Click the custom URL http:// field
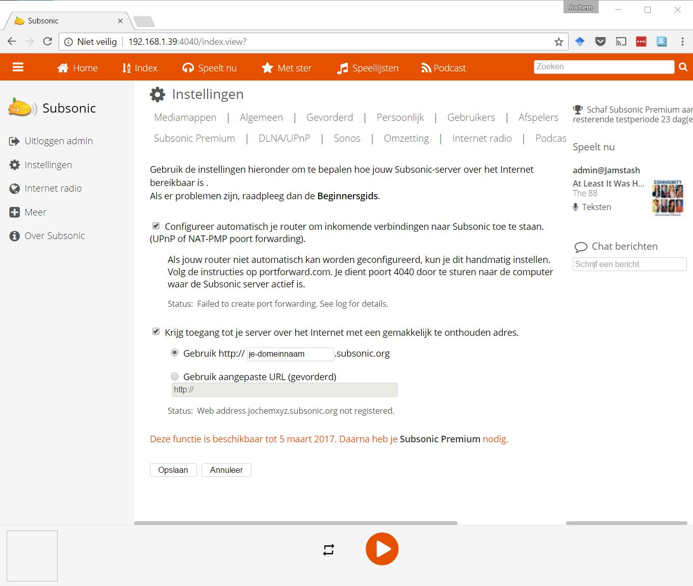Screen dimensions: 693x586 [285, 390]
